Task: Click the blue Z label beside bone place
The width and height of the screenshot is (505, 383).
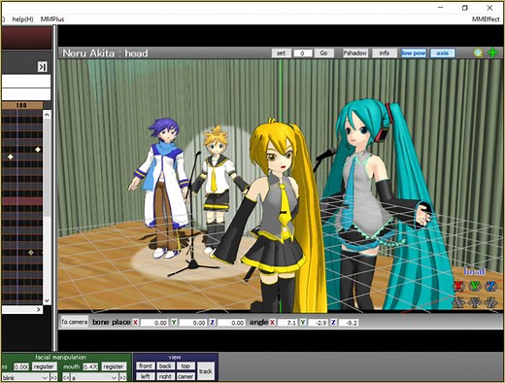Action: (x=212, y=322)
